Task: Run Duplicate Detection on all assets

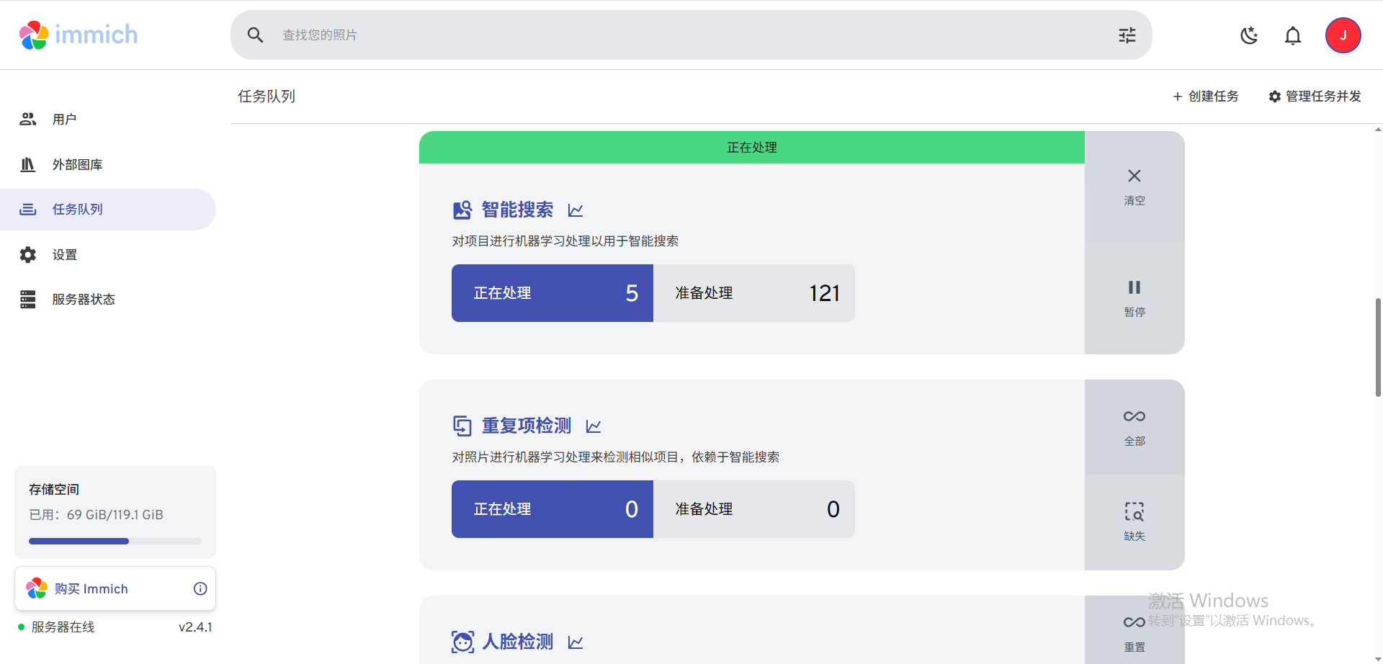Action: pyautogui.click(x=1134, y=426)
